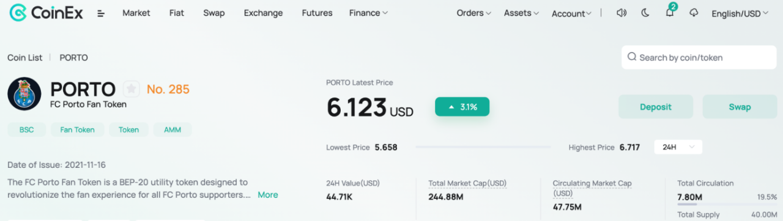Click the lowest-highest price range bar
The height and width of the screenshot is (221, 783).
point(483,147)
